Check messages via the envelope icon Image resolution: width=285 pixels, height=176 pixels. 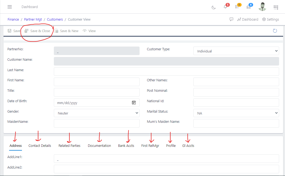coord(249,7)
